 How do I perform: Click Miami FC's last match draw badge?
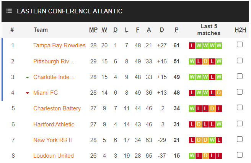[x=219, y=93]
